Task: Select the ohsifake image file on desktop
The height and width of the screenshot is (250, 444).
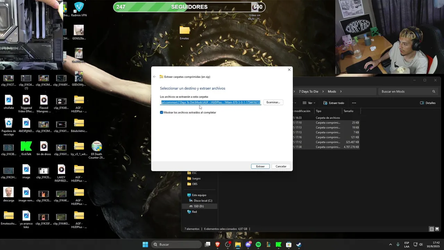Action: point(9,102)
